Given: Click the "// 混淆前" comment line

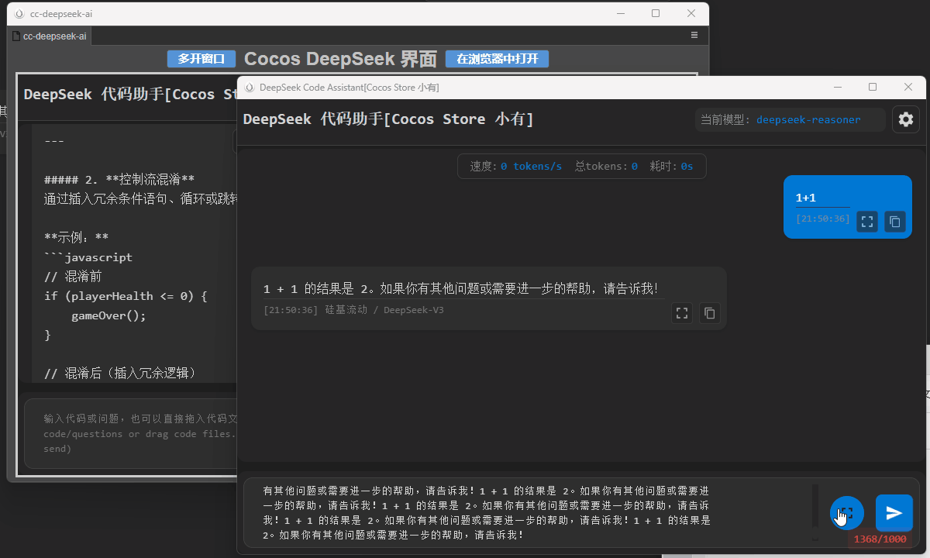Looking at the screenshot, I should tap(73, 277).
